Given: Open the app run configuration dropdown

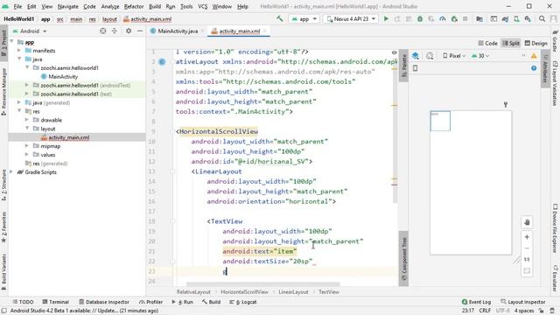Looking at the screenshot, I should pos(304,19).
